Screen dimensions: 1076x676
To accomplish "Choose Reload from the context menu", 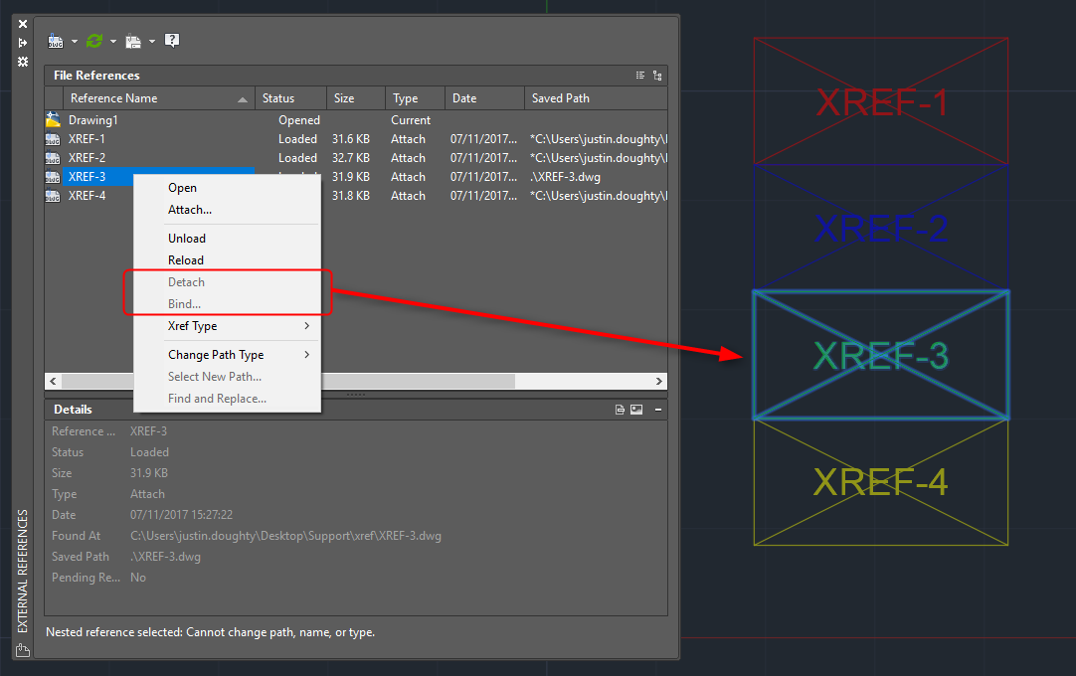I will (x=186, y=260).
